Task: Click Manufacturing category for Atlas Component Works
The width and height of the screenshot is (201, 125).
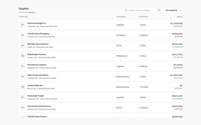Action: [x=123, y=76]
